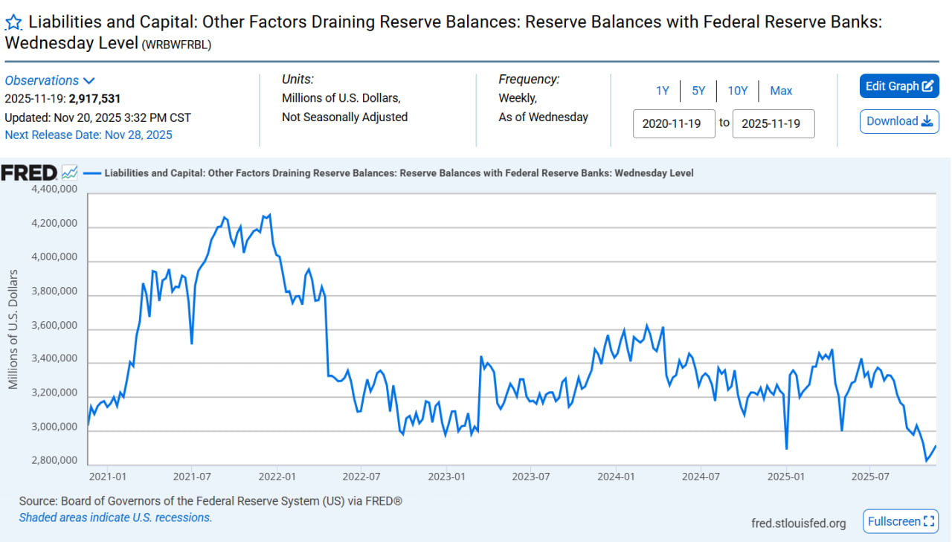
Task: Click the blue line legend swatch
Action: tap(91, 173)
